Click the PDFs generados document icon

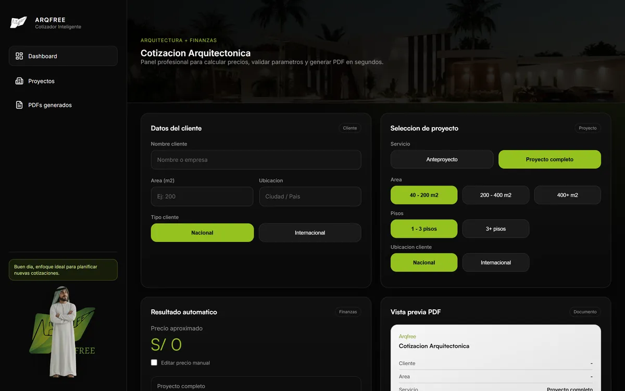tap(19, 105)
